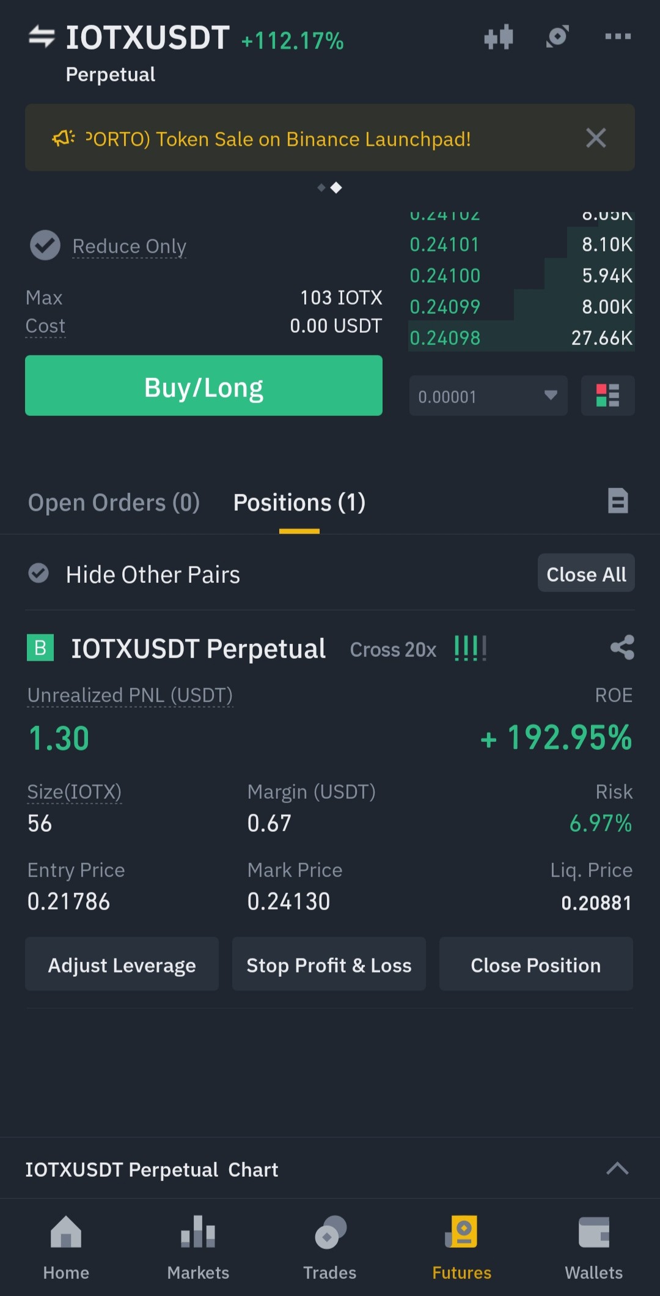
Task: Change the order book layout view icon
Action: tap(607, 396)
